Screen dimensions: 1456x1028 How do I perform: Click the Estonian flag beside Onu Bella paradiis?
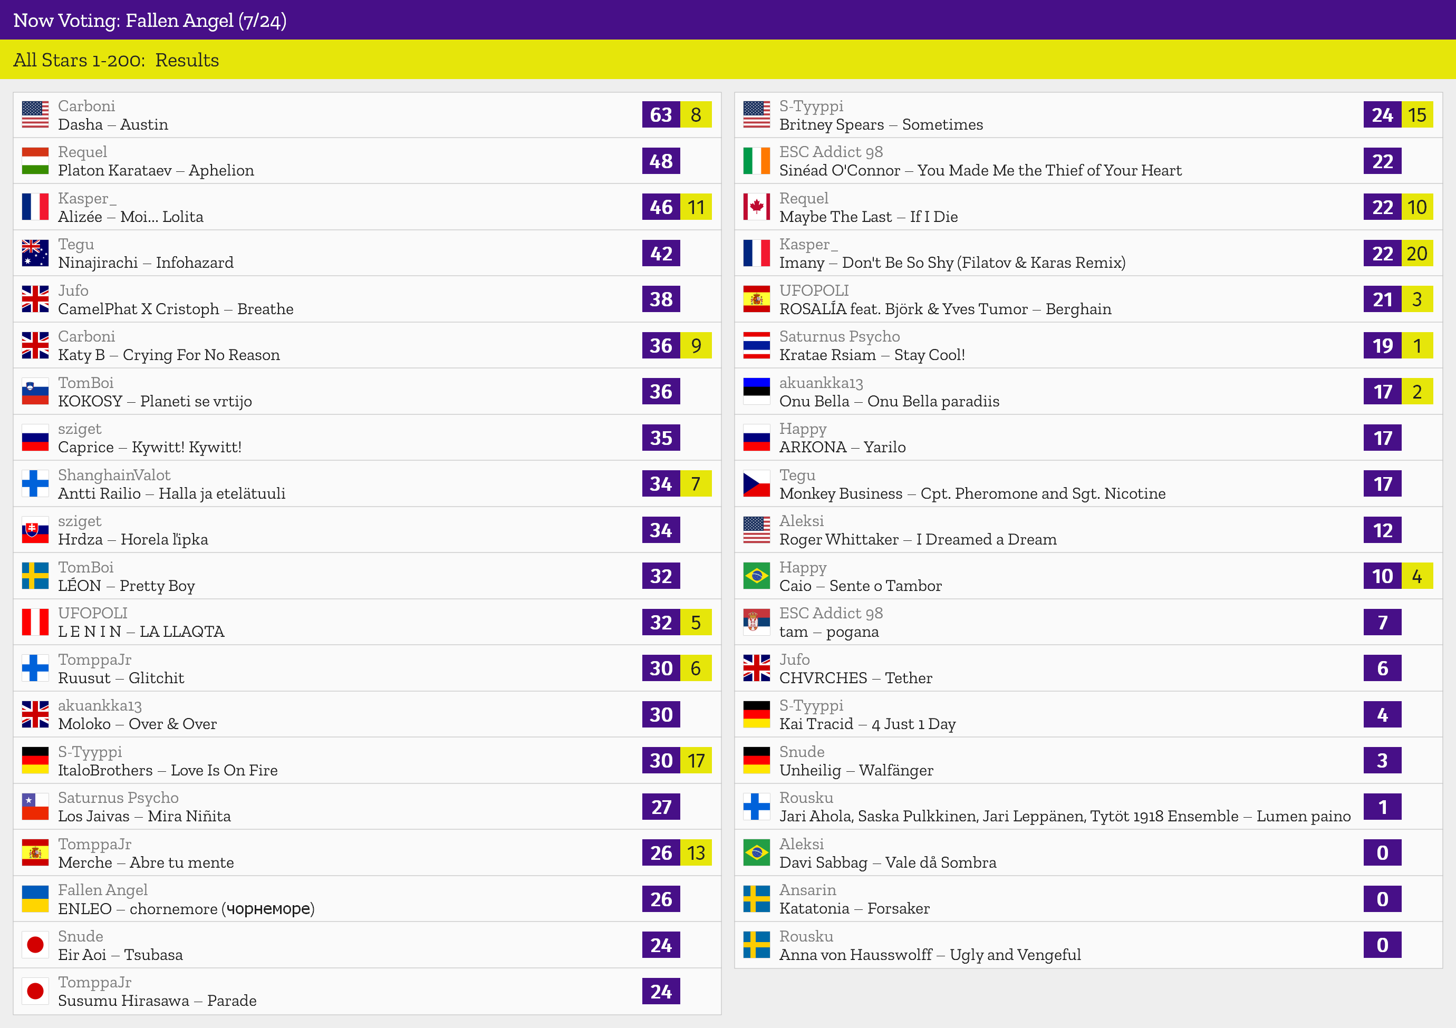point(757,392)
